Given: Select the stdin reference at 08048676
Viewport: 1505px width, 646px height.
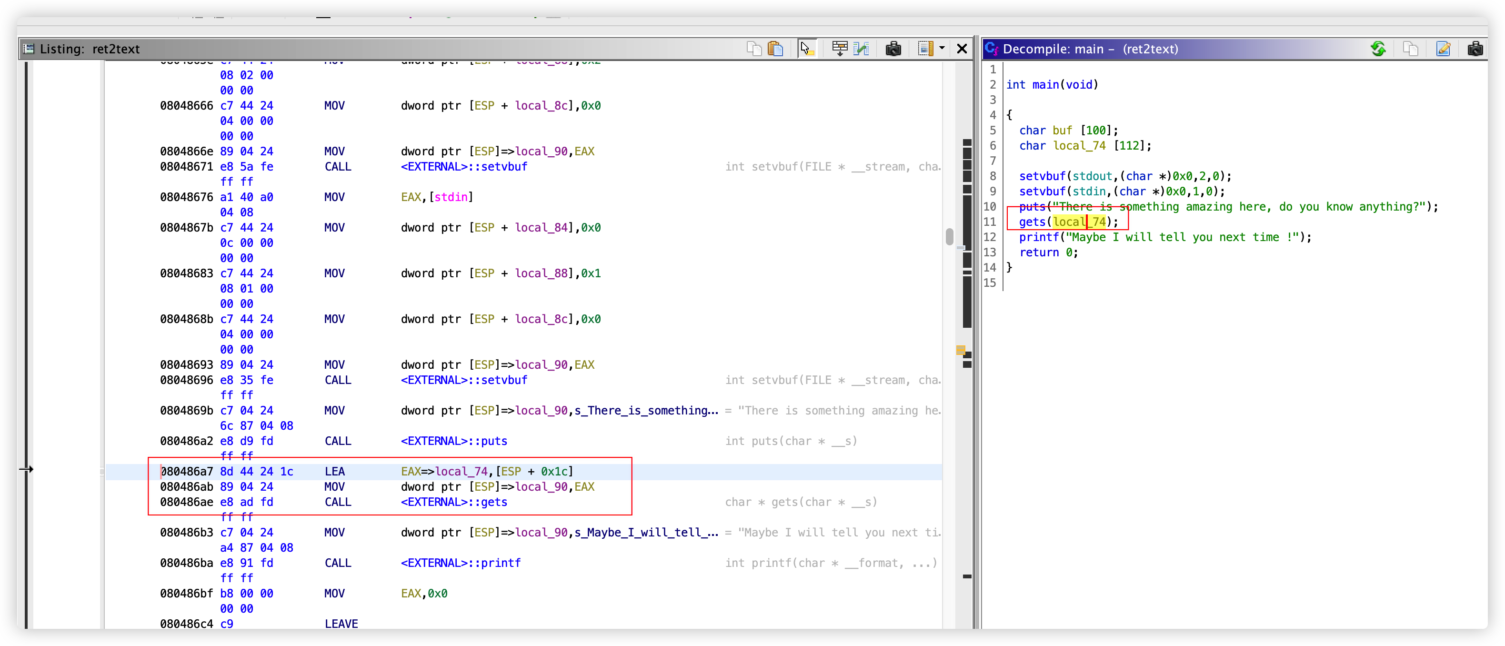Looking at the screenshot, I should (x=451, y=197).
